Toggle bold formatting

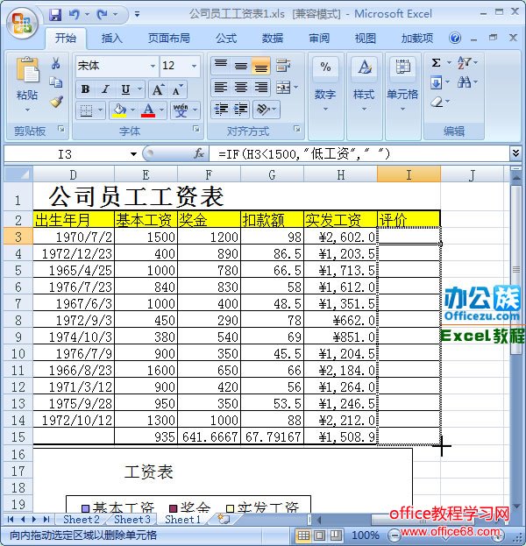tap(85, 89)
